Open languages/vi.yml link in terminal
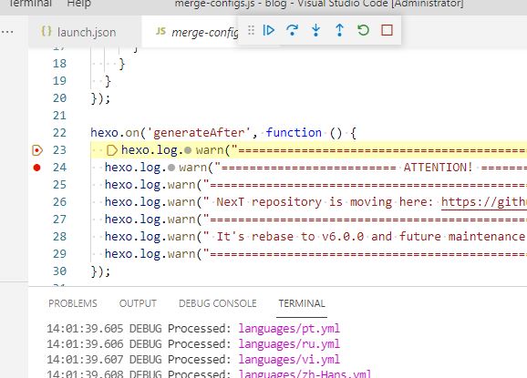The width and height of the screenshot is (527, 378). pyautogui.click(x=289, y=360)
